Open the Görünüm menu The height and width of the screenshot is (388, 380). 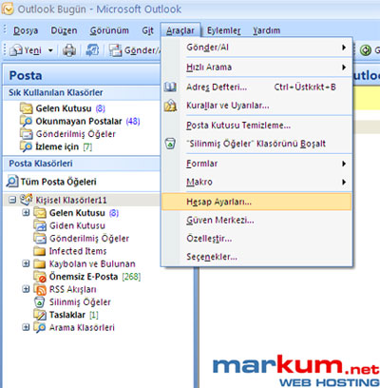click(x=109, y=30)
